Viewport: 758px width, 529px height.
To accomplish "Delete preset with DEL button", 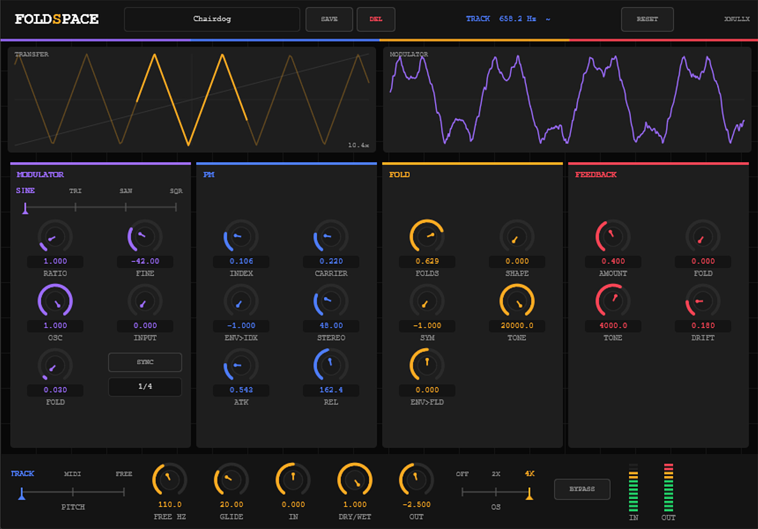I will point(376,19).
